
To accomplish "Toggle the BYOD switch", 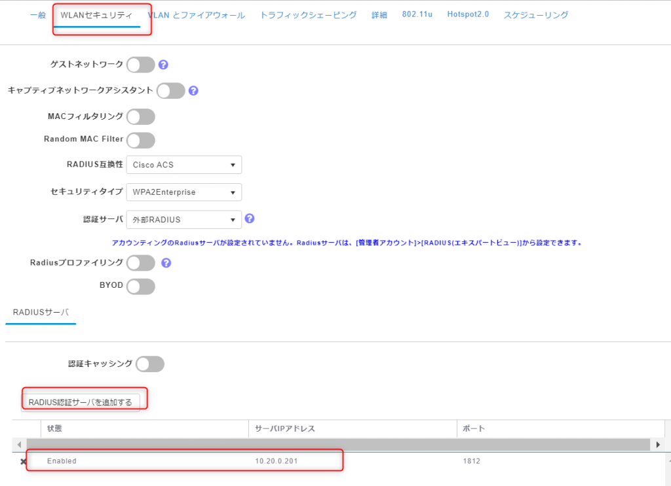I will 140,286.
